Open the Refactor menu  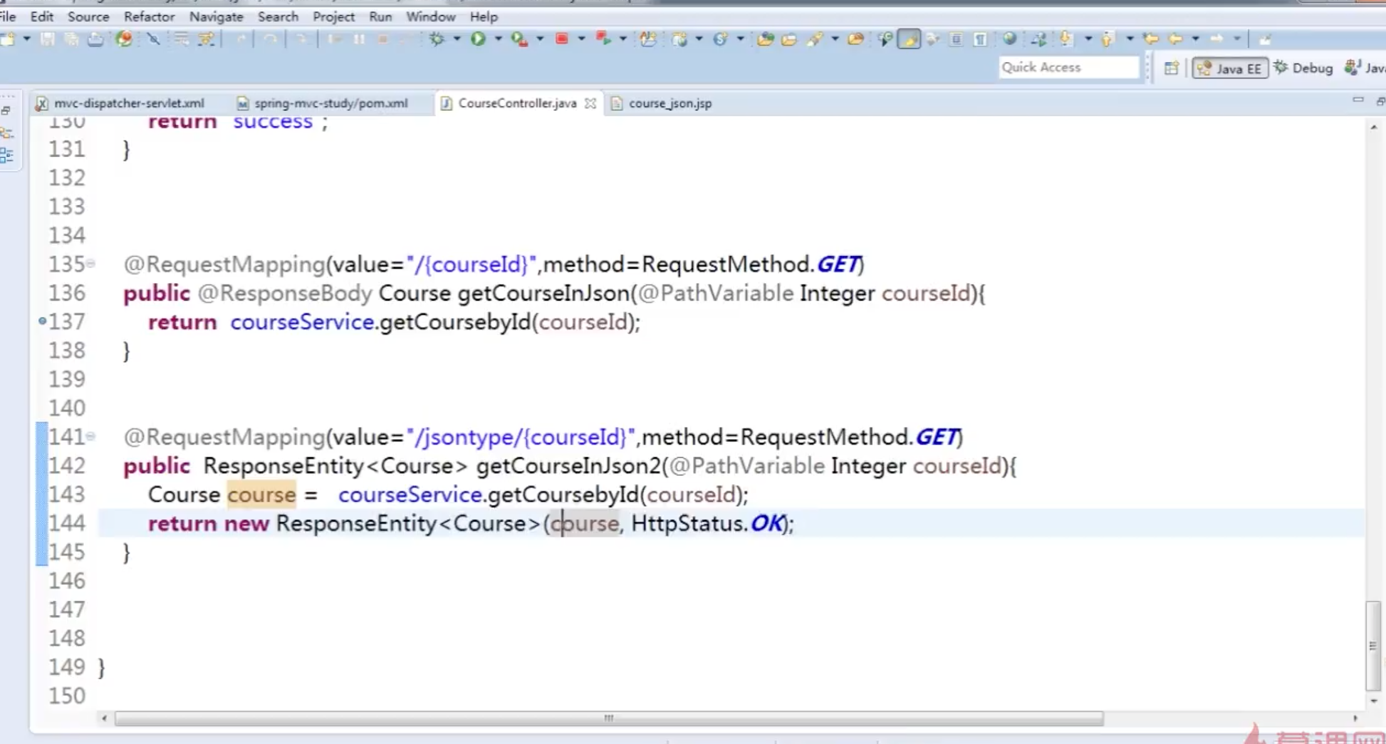(x=148, y=16)
